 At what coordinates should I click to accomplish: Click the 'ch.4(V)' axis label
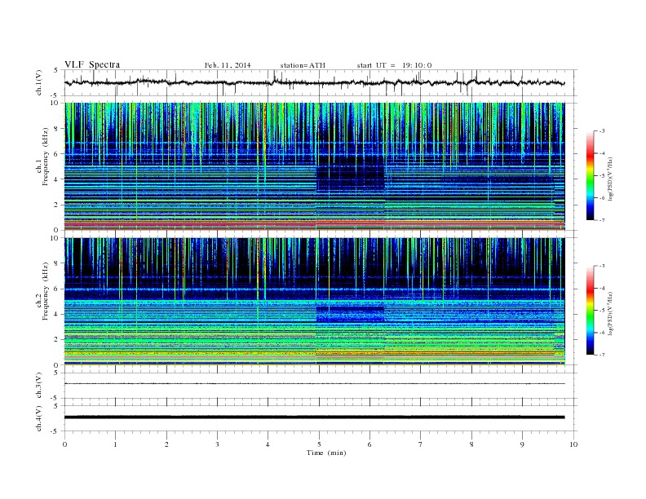coord(39,418)
